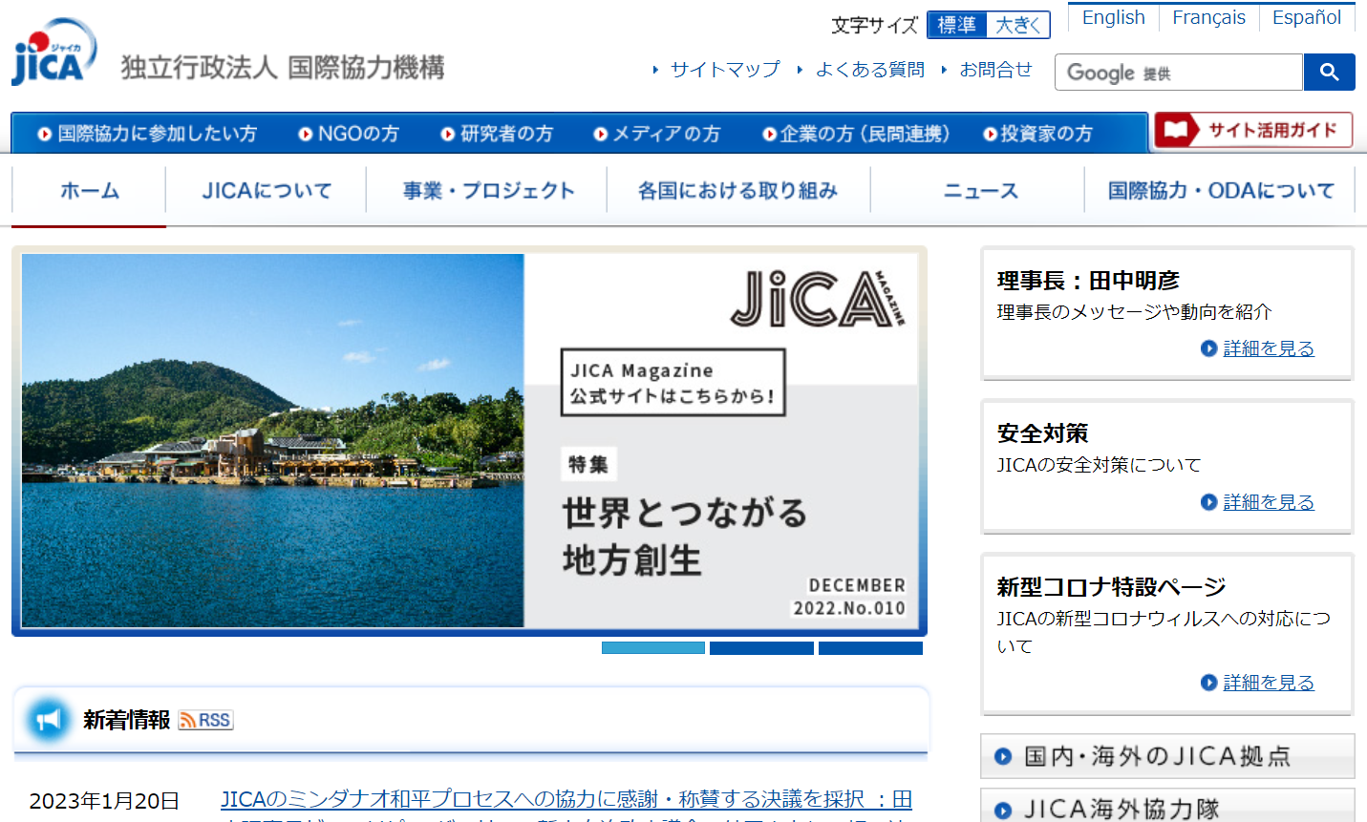Show the second carousel slide
1367x822 pixels.
coord(761,648)
